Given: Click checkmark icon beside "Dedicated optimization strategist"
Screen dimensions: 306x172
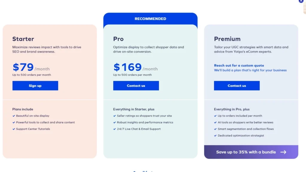Looking at the screenshot, I should point(215,136).
